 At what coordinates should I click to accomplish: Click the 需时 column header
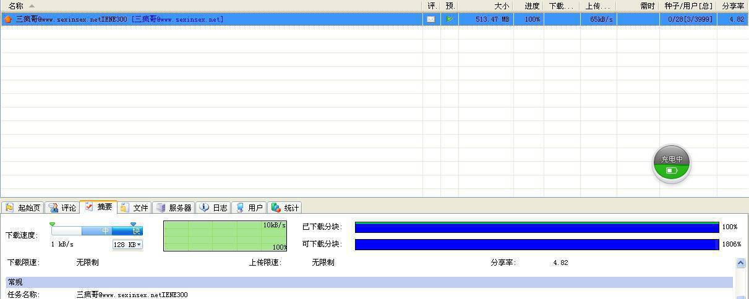pos(638,6)
